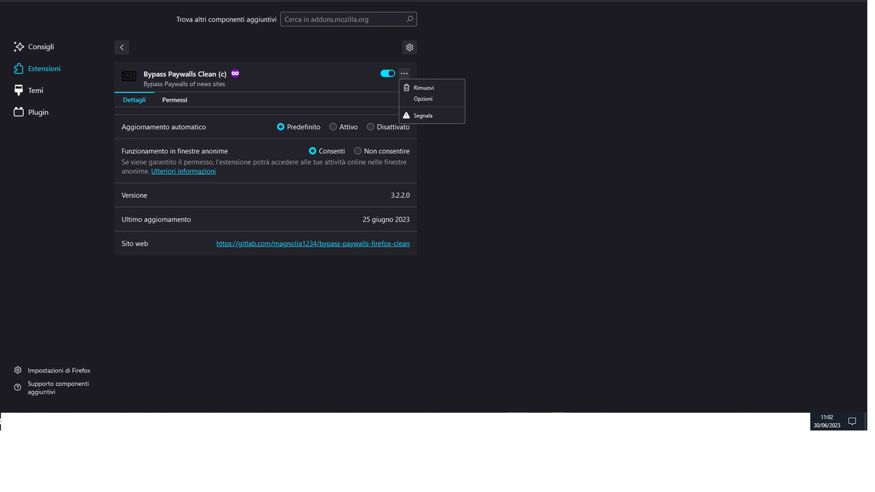The image size is (875, 492).
Task: Open the three-dot more options menu
Action: tap(404, 73)
